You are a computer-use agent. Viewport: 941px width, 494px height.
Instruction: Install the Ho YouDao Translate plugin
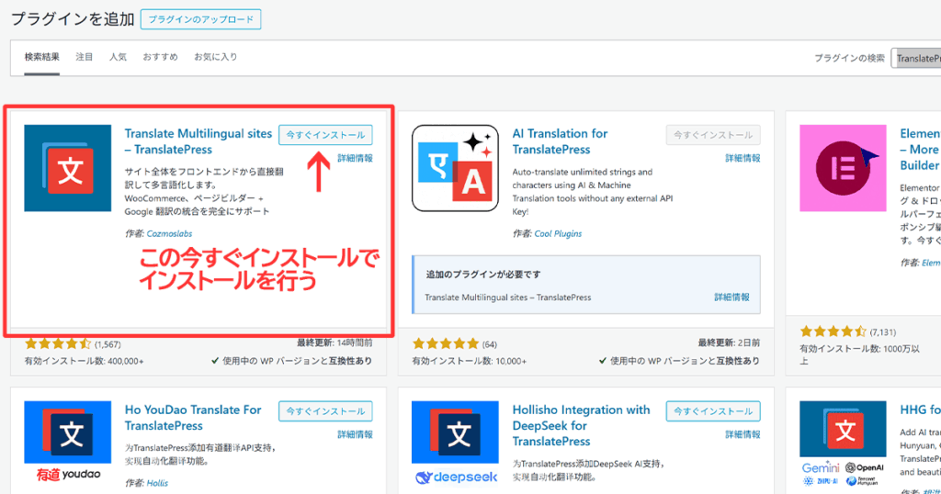pos(325,411)
